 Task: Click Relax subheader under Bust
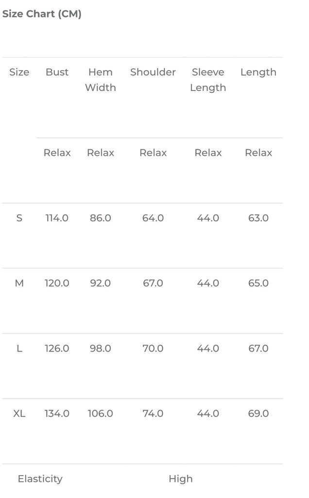(x=57, y=153)
